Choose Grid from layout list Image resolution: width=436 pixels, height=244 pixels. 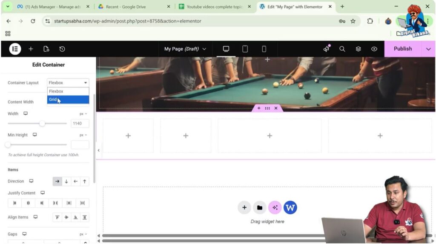[x=68, y=99]
